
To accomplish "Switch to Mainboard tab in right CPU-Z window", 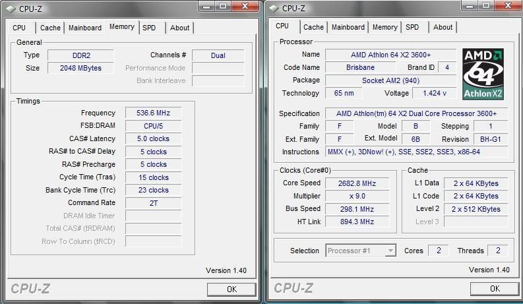I will pyautogui.click(x=348, y=27).
